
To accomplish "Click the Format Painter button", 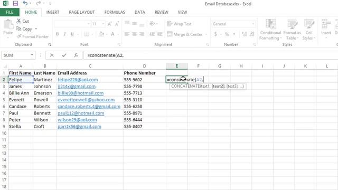I will coord(33,36).
